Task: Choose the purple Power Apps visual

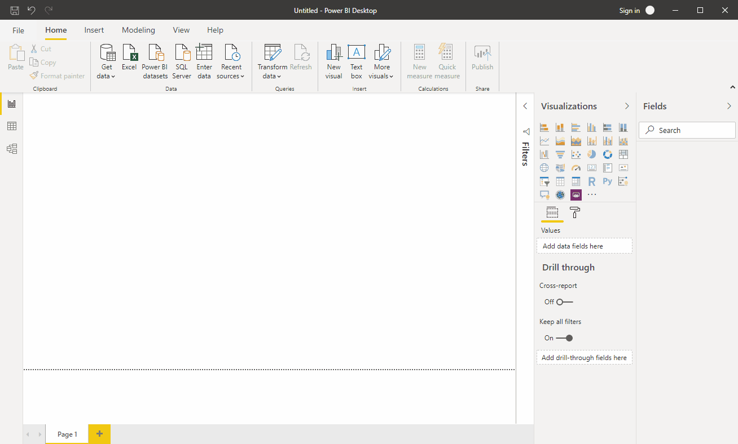Action: coord(576,195)
